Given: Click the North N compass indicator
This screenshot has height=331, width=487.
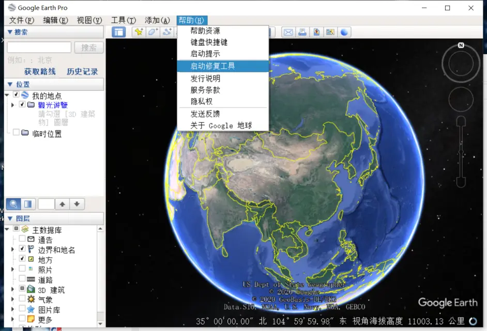Looking at the screenshot, I should point(461,45).
